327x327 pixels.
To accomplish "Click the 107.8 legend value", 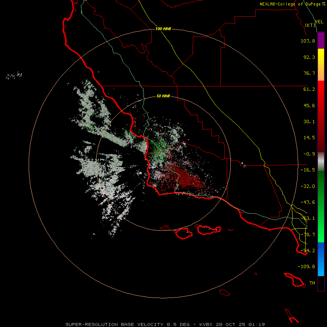I will tap(308, 41).
